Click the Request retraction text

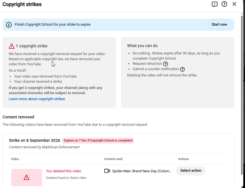click(147, 64)
